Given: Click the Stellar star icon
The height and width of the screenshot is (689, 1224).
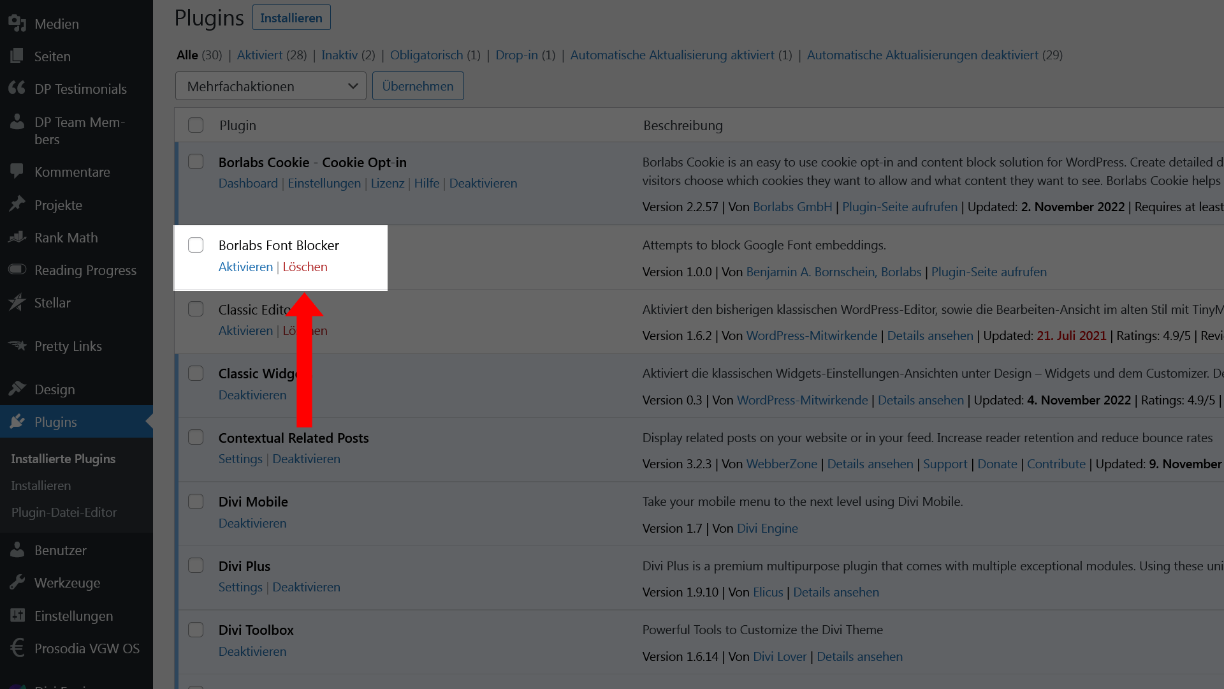Looking at the screenshot, I should coord(17,302).
